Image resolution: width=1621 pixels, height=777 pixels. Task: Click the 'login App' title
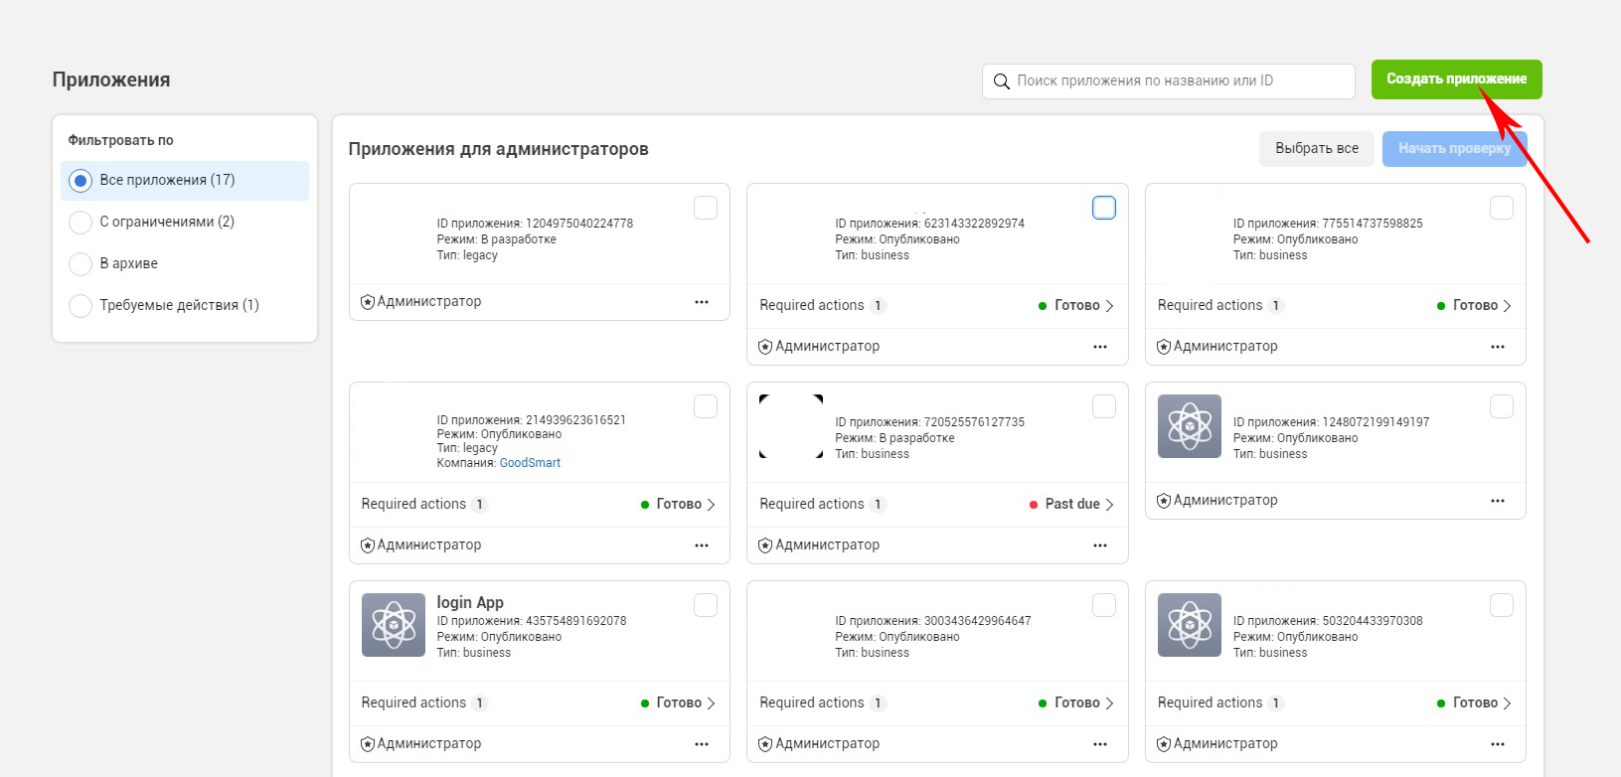(x=470, y=603)
